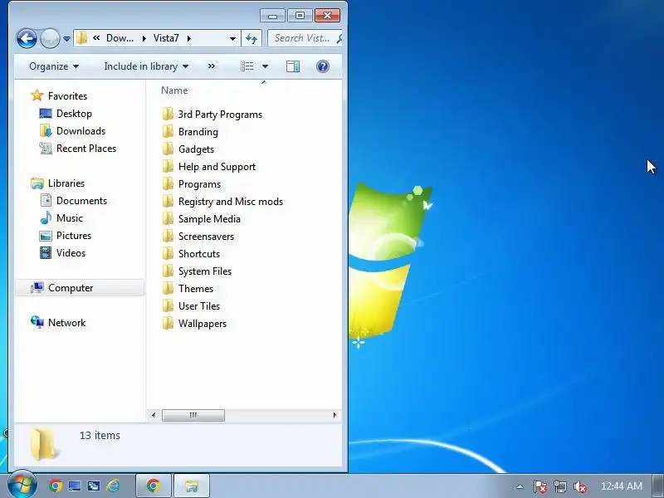664x498 pixels.
Task: Open the view options dropdown arrow
Action: click(x=265, y=66)
